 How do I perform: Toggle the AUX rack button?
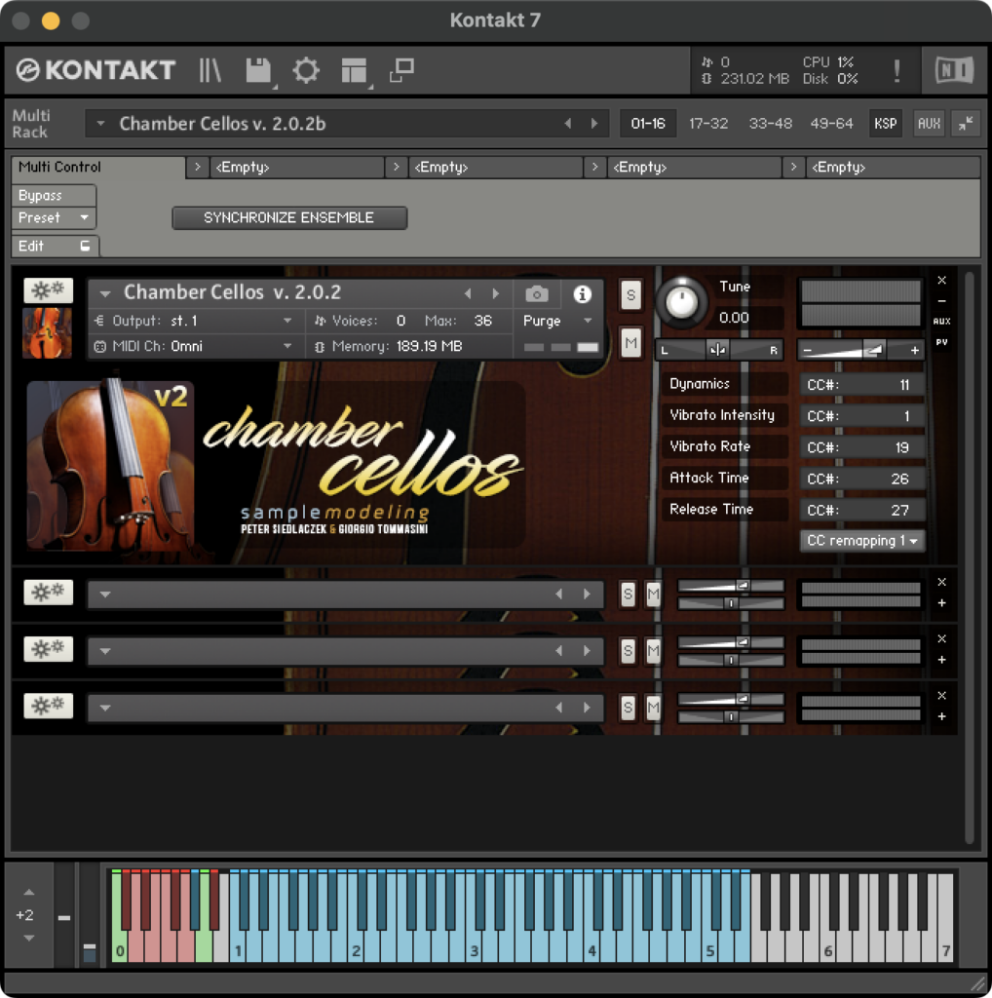[929, 123]
